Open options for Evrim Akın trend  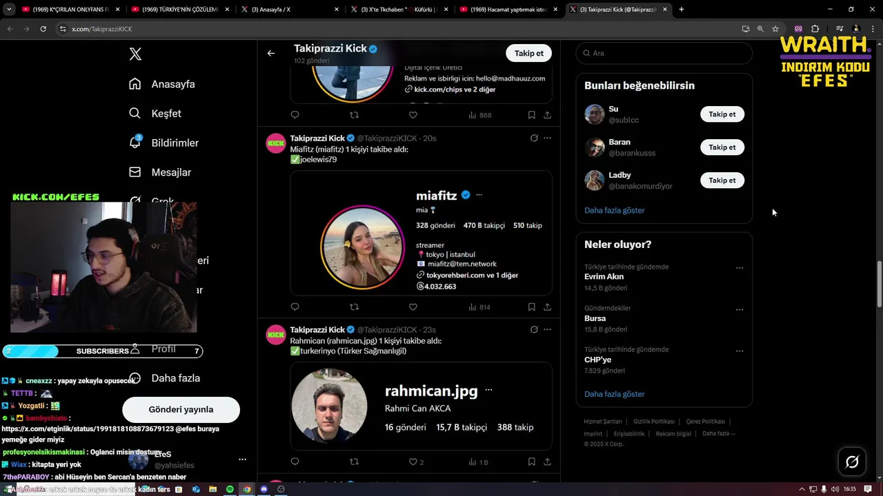(740, 268)
